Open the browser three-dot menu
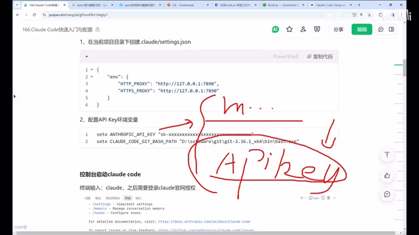 pos(401,15)
